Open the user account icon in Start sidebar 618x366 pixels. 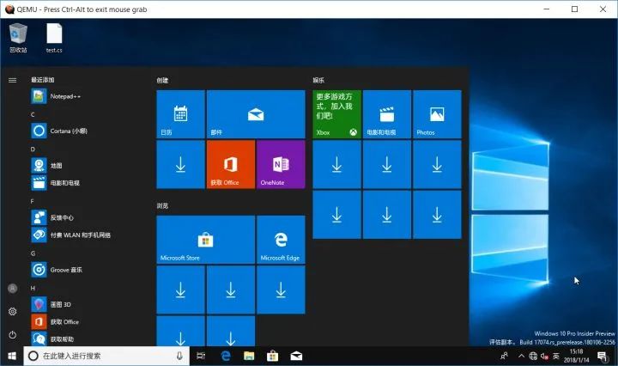point(13,289)
